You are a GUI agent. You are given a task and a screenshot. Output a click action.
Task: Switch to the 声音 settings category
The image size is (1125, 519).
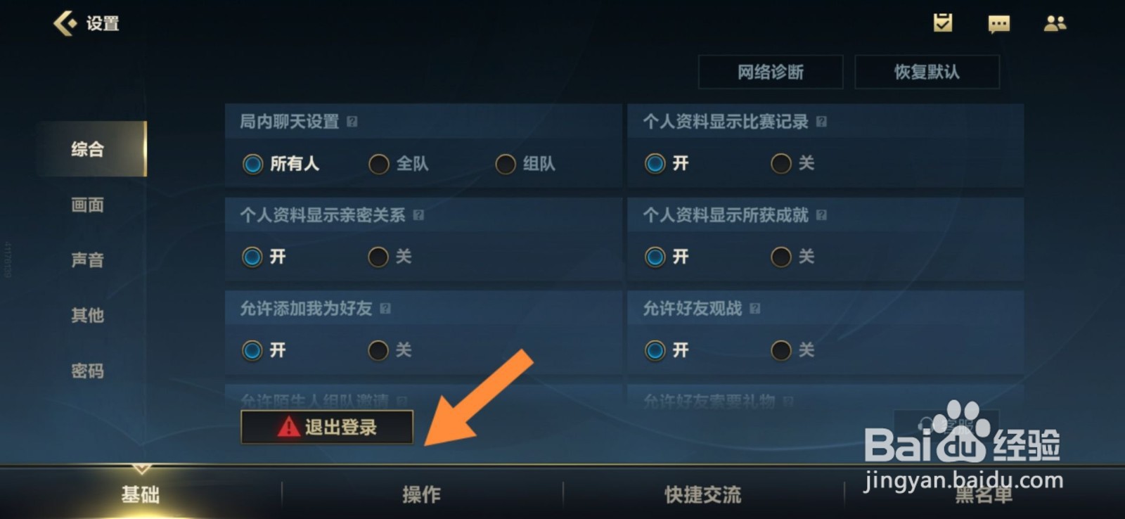click(88, 260)
